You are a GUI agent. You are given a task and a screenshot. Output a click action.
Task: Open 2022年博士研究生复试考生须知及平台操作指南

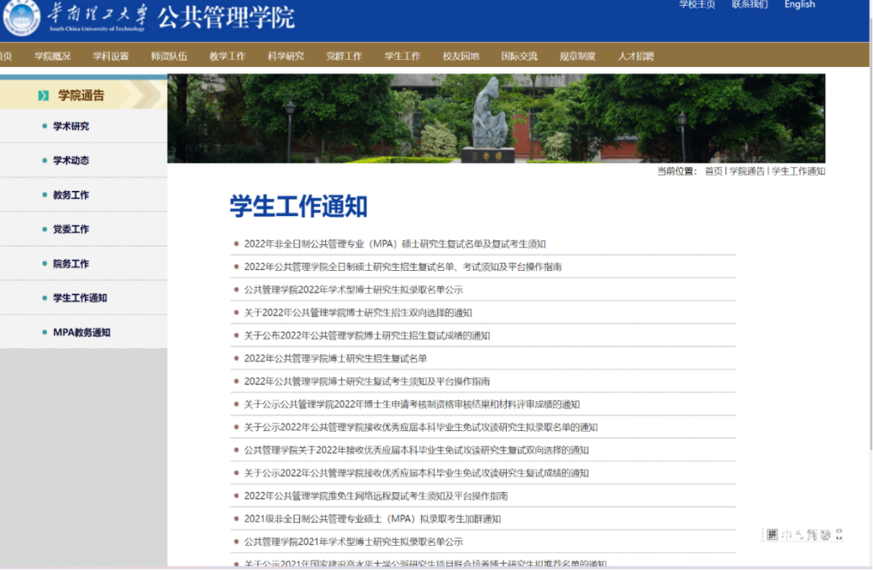pyautogui.click(x=367, y=382)
